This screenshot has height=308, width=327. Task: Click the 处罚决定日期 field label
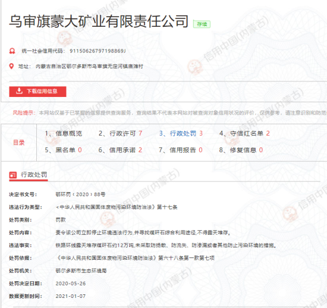(26, 284)
